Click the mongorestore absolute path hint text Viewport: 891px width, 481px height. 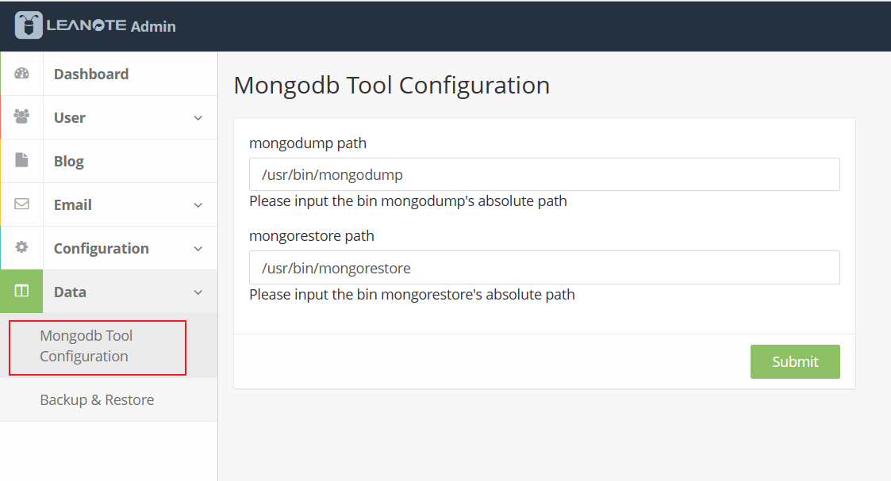(412, 295)
